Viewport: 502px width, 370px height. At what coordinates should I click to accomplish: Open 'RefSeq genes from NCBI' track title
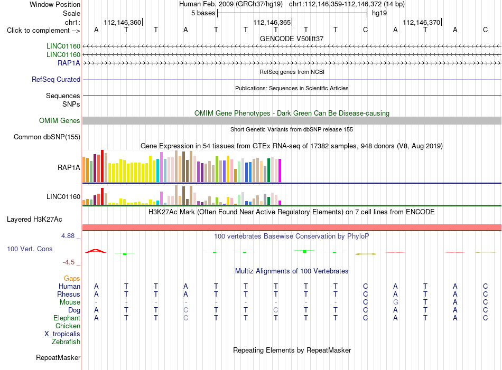(292, 72)
